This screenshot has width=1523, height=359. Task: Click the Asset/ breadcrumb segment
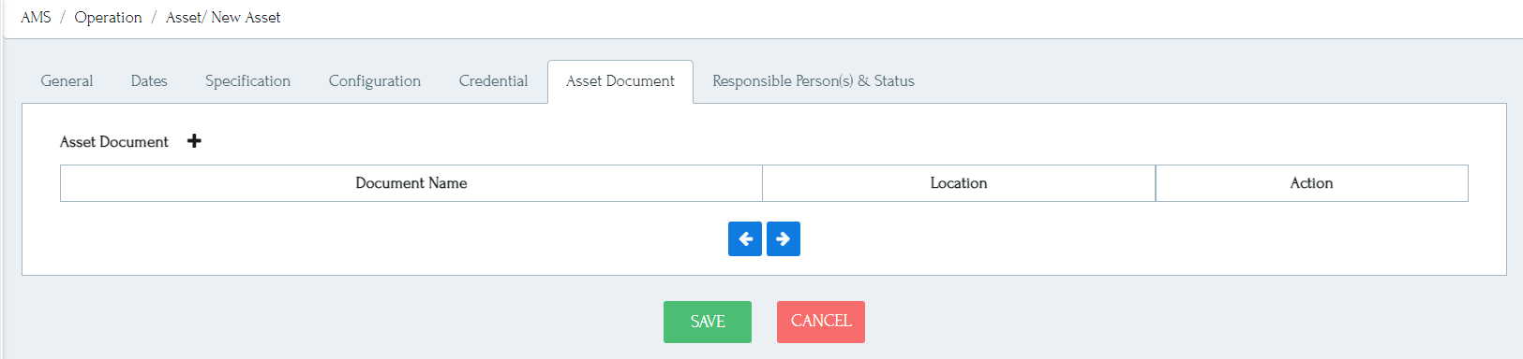tap(187, 18)
